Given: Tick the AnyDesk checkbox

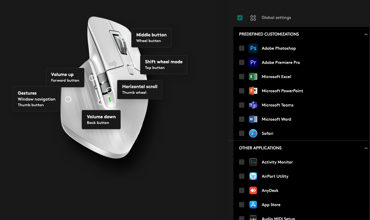Looking at the screenshot, I should (242, 190).
